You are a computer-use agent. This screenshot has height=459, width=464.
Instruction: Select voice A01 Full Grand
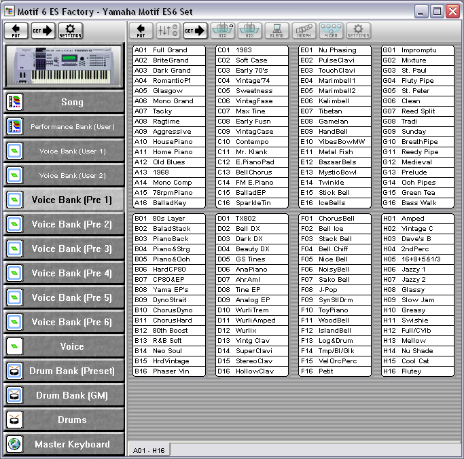169,50
